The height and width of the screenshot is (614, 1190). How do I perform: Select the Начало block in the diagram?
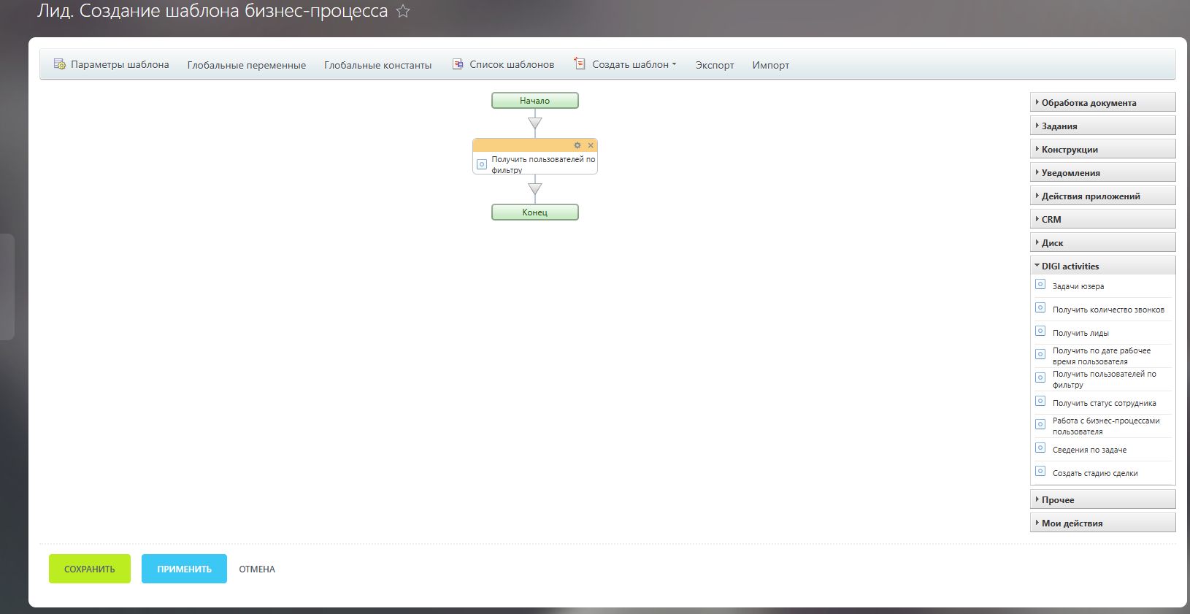point(534,101)
